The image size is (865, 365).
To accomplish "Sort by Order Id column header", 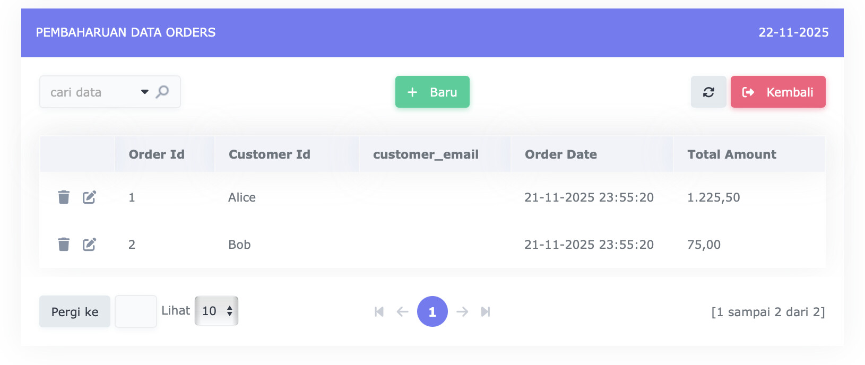I will (157, 154).
